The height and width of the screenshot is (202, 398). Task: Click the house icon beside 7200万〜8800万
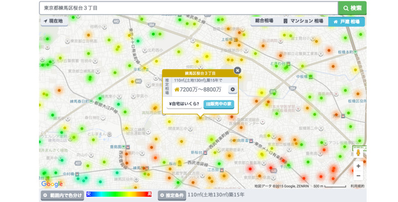177,90
